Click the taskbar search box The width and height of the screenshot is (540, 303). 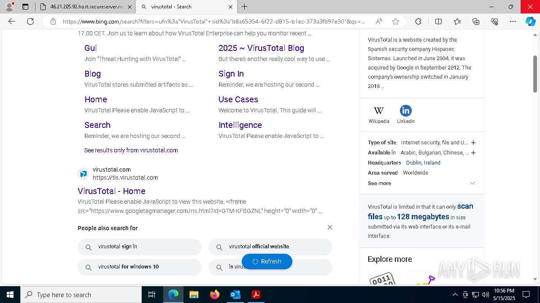[81, 295]
